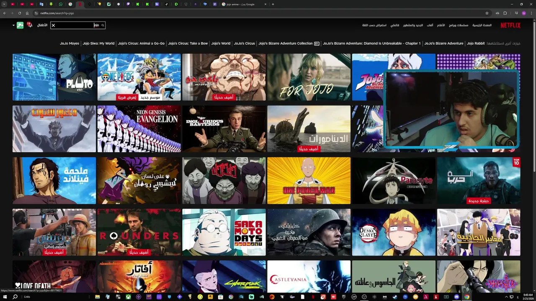The width and height of the screenshot is (536, 301).
Task: Open the الأطفال (Kids) link
Action: (x=42, y=25)
